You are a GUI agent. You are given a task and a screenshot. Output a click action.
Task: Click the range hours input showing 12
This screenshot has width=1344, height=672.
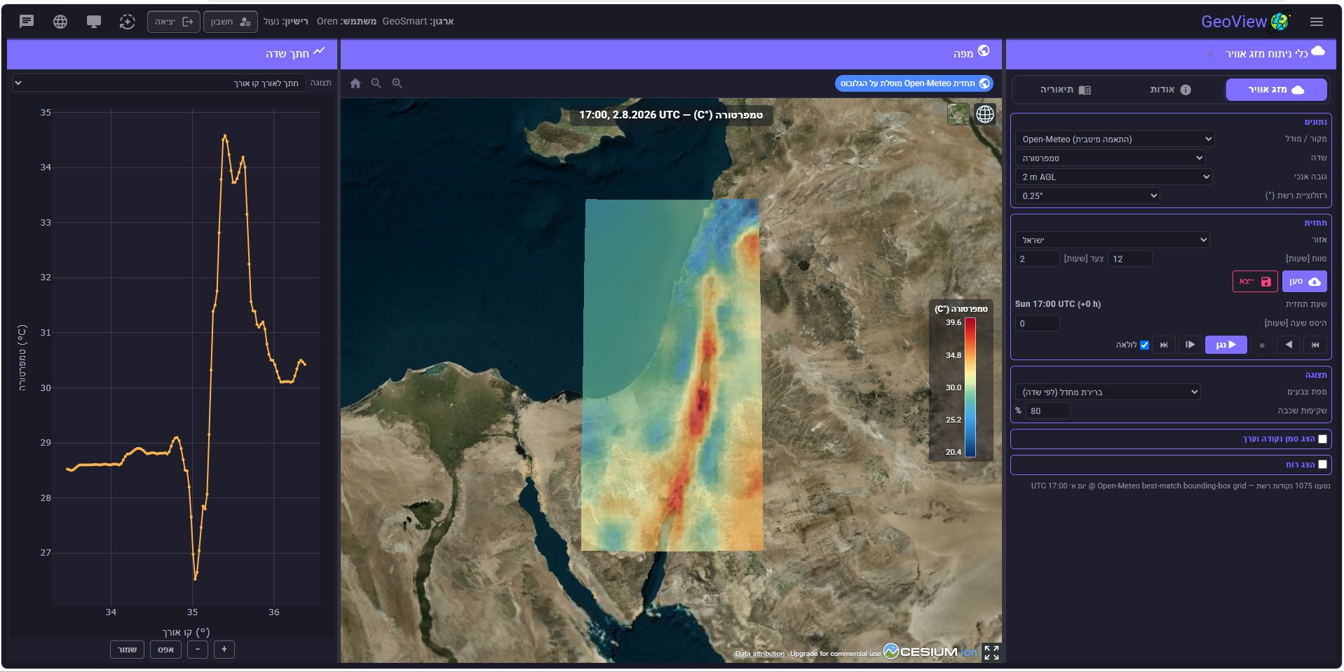pyautogui.click(x=1130, y=259)
